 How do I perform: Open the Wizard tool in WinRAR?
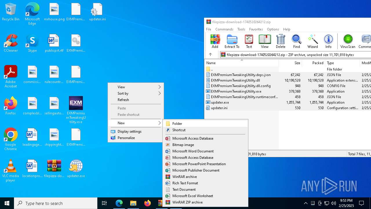(x=312, y=41)
